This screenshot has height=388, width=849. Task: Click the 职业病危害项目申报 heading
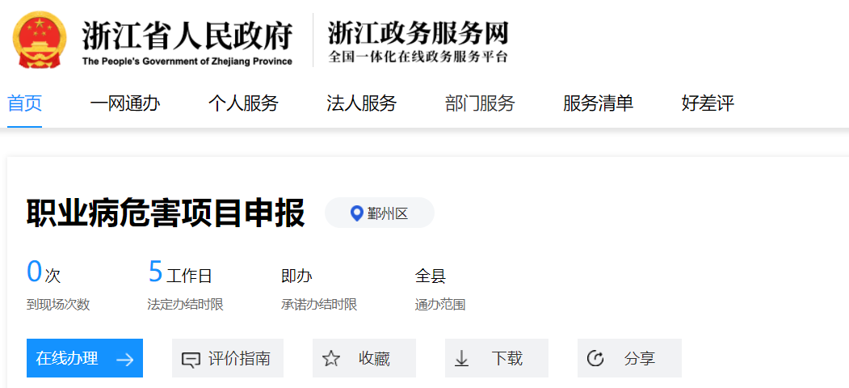(166, 213)
